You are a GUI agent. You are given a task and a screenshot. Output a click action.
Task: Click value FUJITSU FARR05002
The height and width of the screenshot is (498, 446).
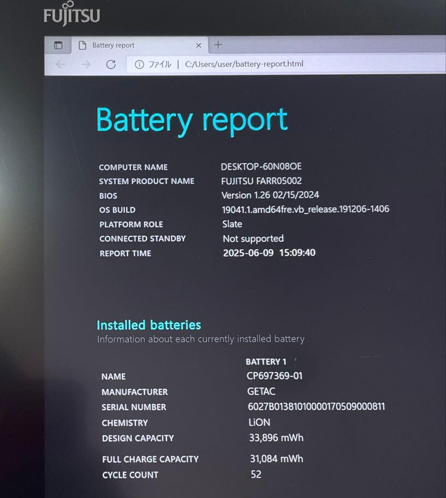coord(261,181)
